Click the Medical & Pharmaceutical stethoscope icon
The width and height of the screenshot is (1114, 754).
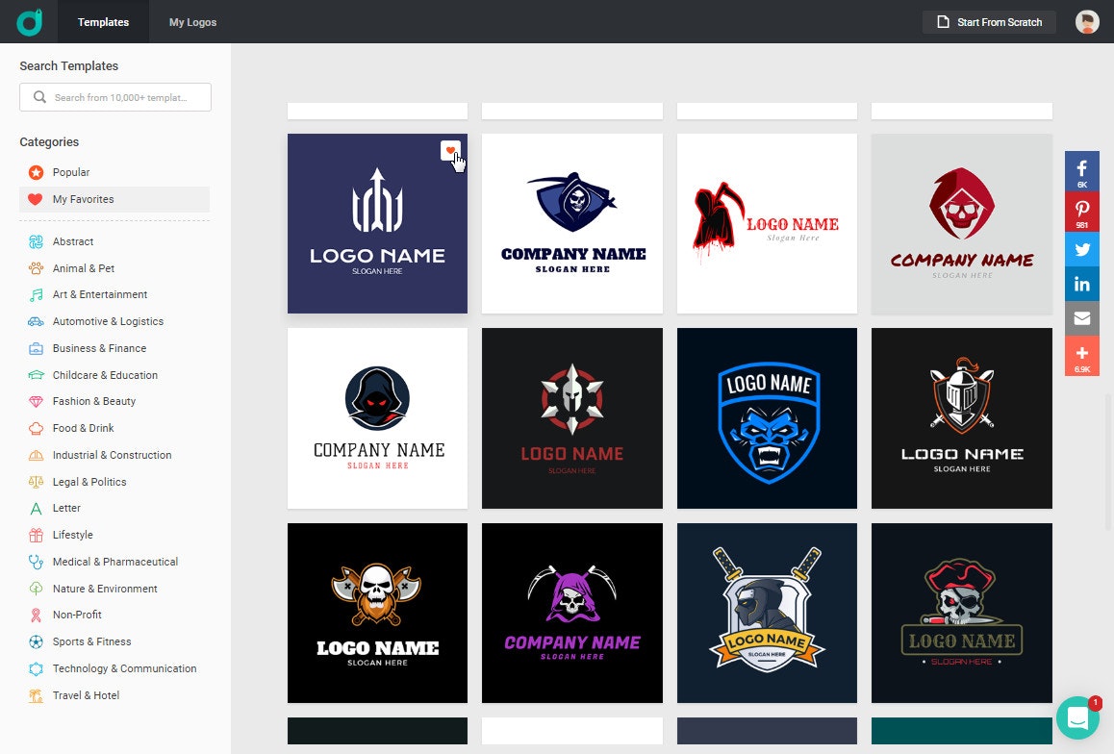[36, 562]
